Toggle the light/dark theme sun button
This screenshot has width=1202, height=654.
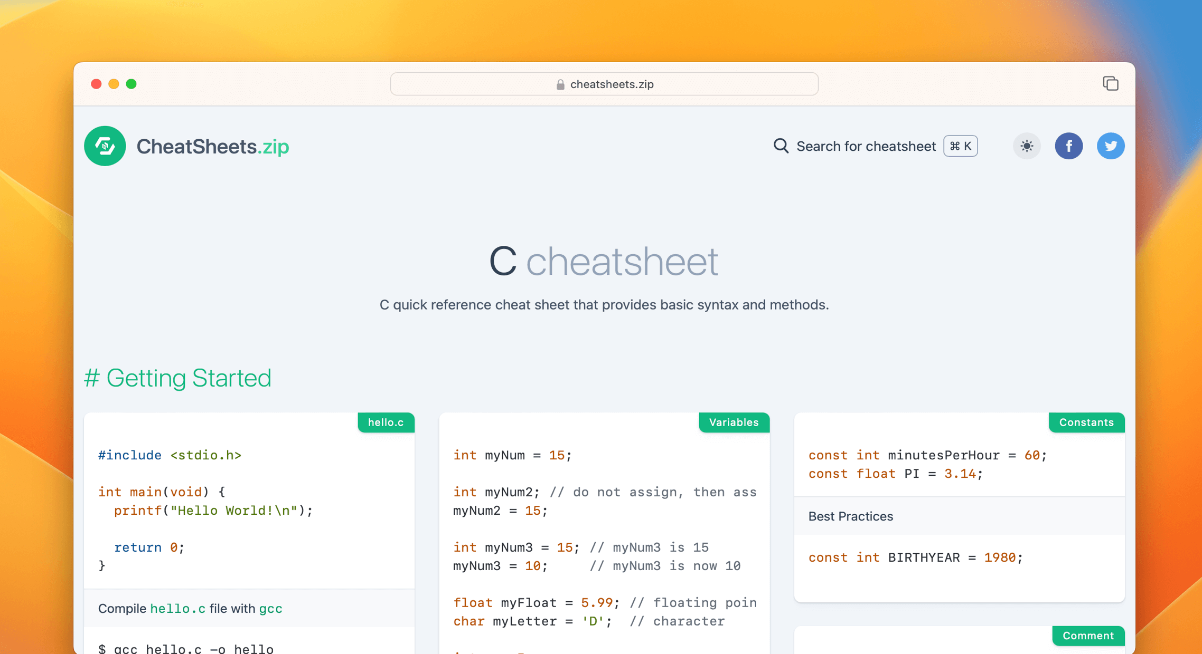[x=1026, y=146]
